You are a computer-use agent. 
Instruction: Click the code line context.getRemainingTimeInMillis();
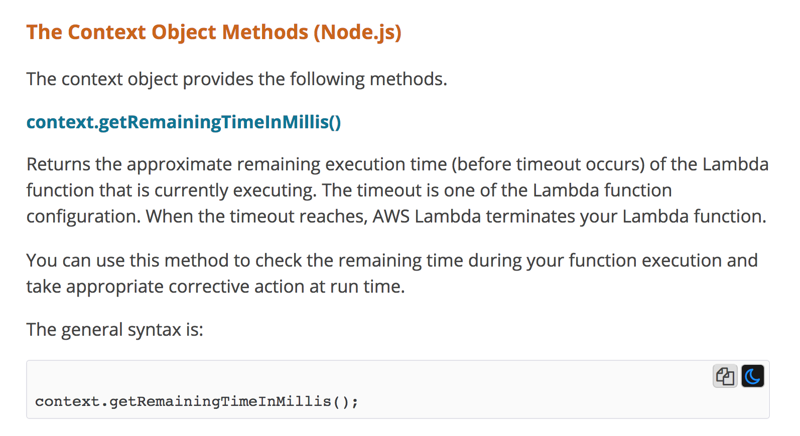click(196, 401)
